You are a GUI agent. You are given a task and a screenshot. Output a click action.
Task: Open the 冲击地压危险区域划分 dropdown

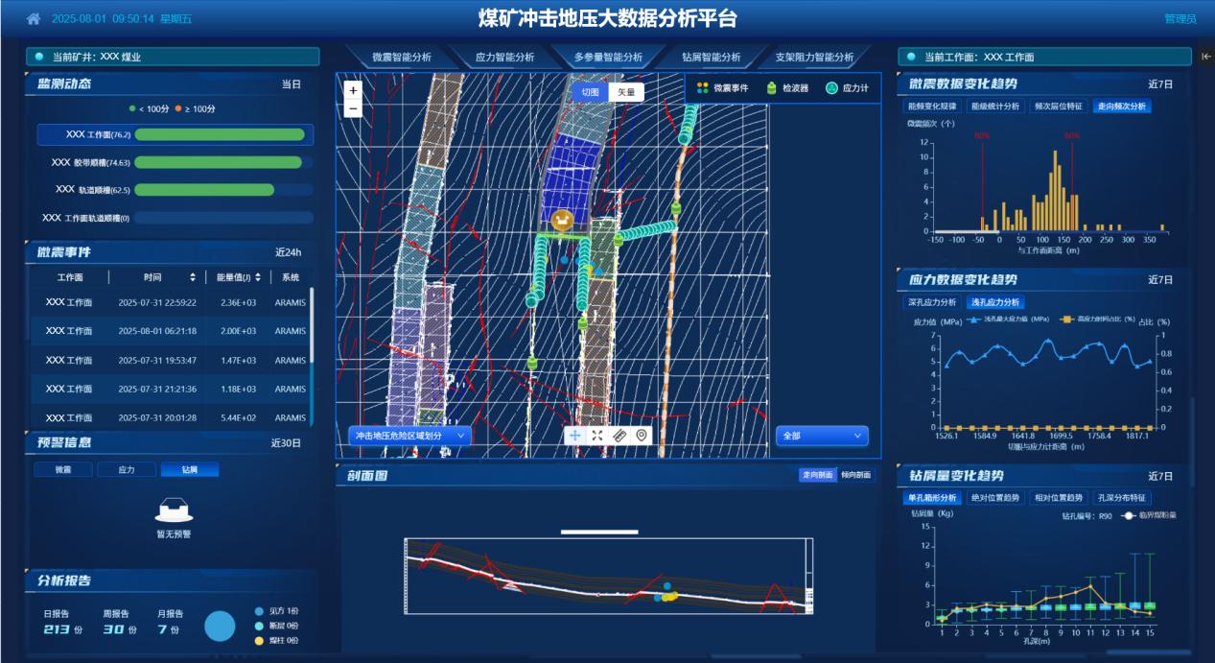409,436
